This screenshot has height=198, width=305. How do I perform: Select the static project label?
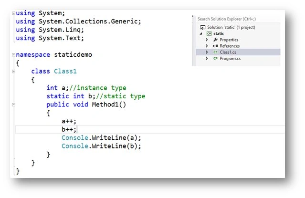click(x=219, y=34)
